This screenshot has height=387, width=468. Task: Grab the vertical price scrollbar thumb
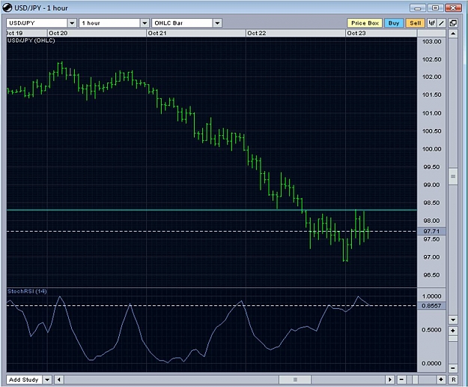pyautogui.click(x=453, y=176)
